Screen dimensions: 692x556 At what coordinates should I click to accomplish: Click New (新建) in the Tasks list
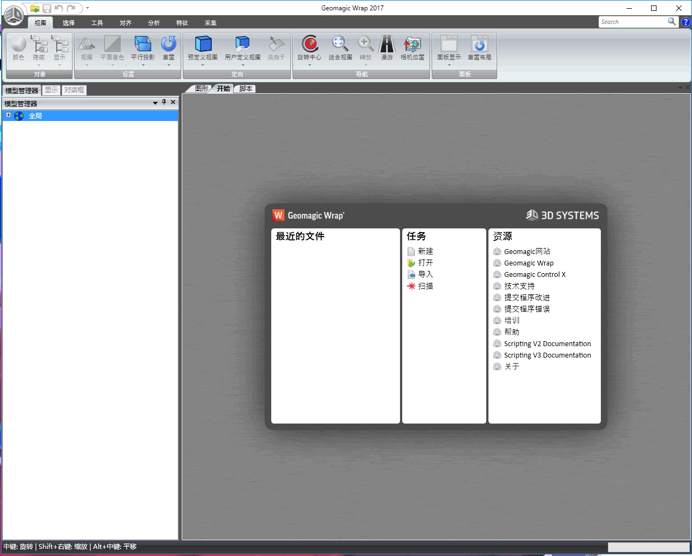click(x=425, y=251)
